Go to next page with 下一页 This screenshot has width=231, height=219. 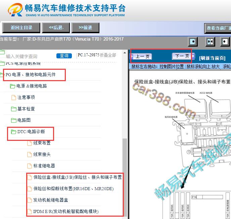pyautogui.click(x=183, y=56)
